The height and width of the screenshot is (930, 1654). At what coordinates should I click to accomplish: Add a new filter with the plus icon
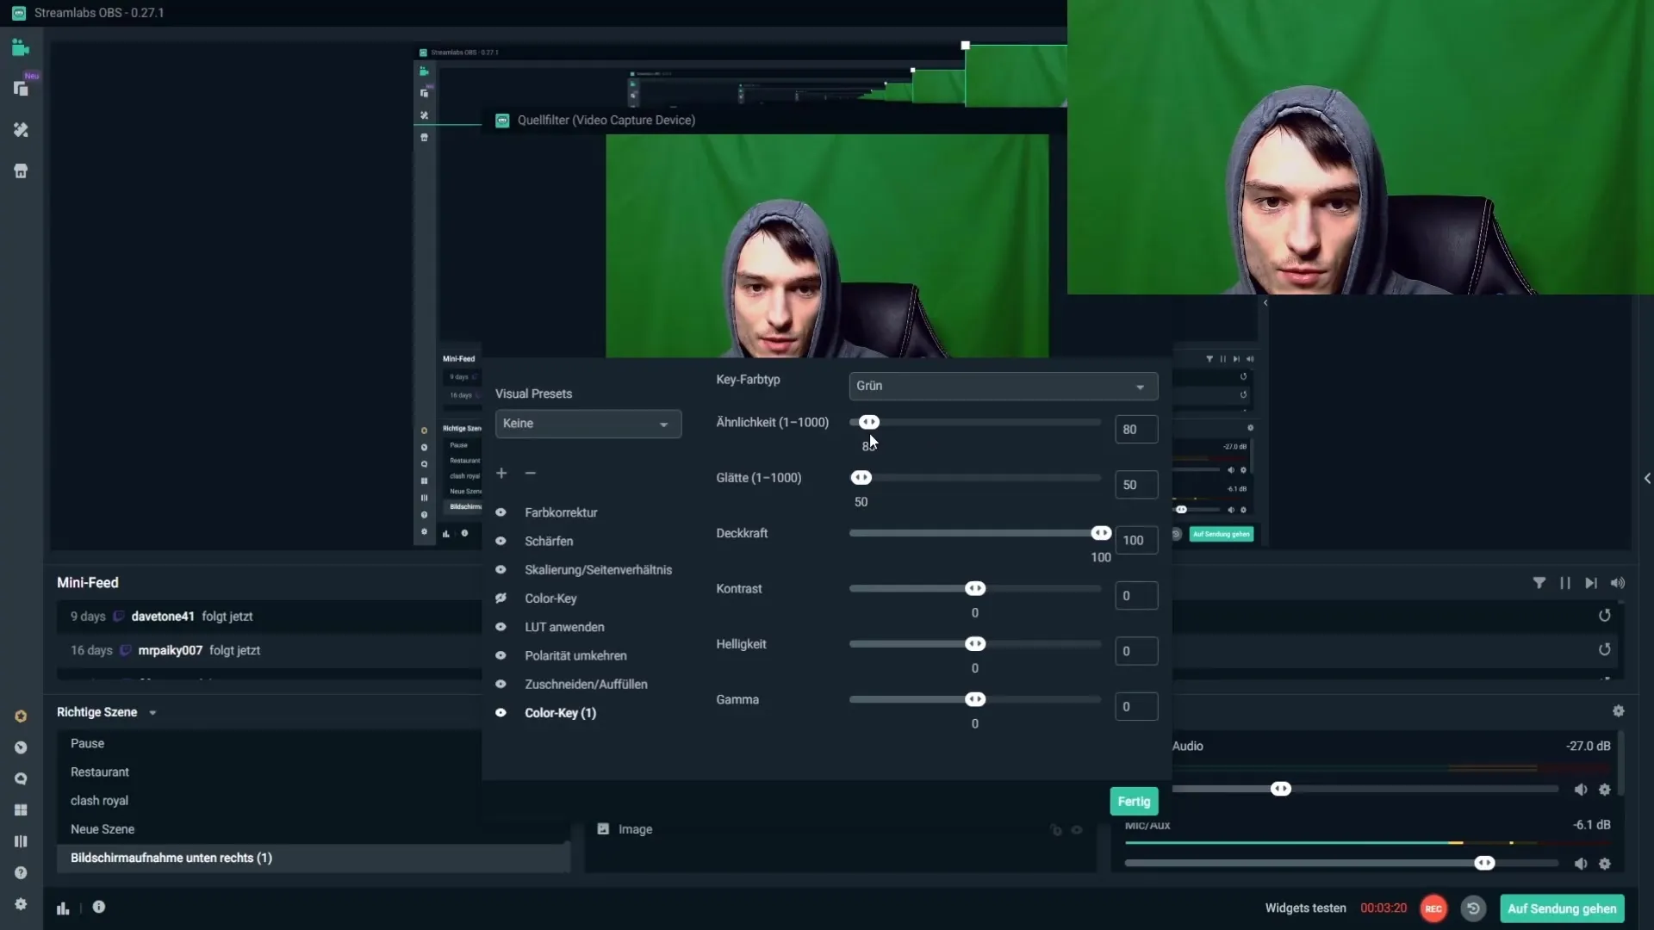(x=501, y=474)
